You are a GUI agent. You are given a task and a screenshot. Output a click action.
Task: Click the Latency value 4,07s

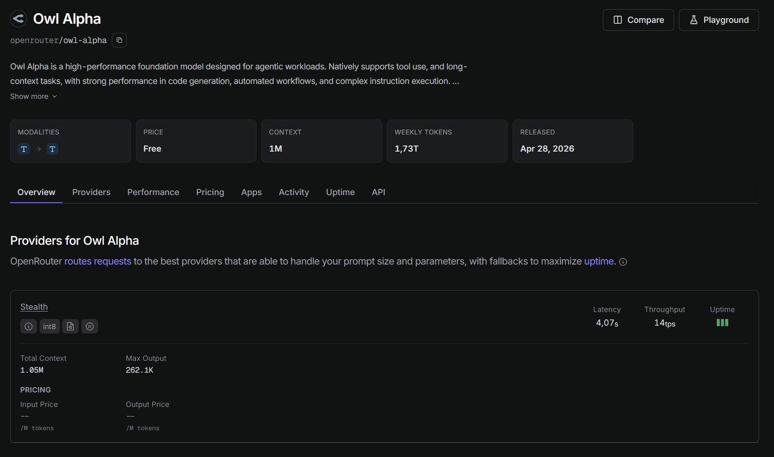click(607, 323)
